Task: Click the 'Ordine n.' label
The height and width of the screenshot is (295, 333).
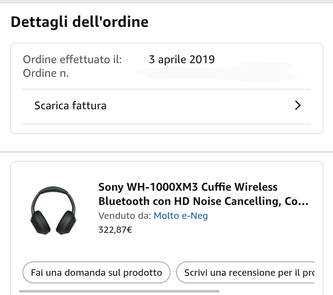Action: [x=45, y=73]
